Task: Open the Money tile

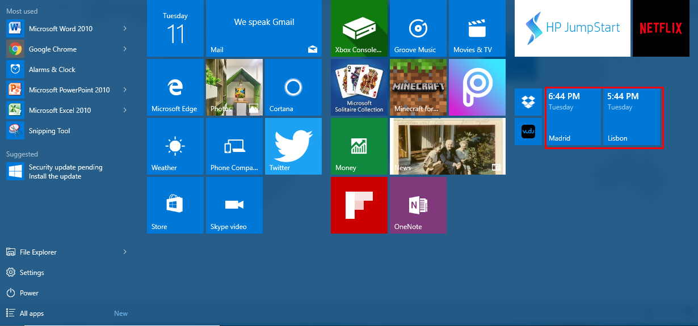Action: click(359, 146)
